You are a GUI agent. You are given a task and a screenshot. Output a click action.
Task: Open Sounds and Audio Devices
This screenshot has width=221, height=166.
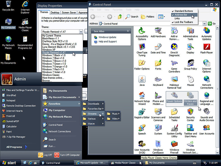[x=206, y=115]
